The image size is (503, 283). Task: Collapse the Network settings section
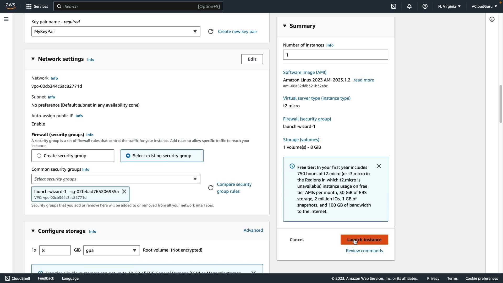click(x=33, y=59)
